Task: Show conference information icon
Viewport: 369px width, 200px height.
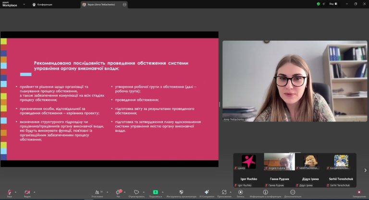Action: point(265,192)
